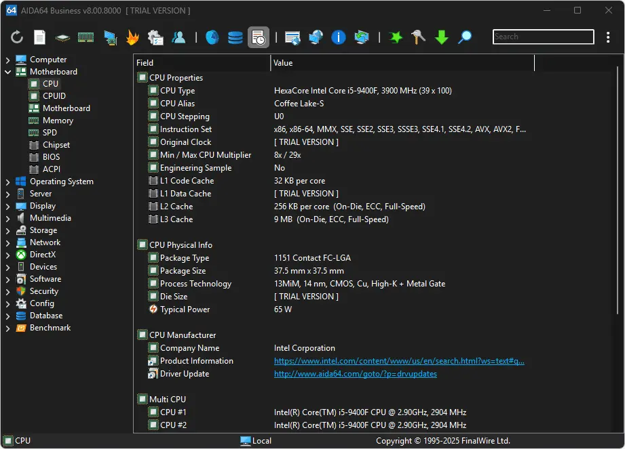Expand the Multimedia tree node
625x449 pixels.
(8, 219)
